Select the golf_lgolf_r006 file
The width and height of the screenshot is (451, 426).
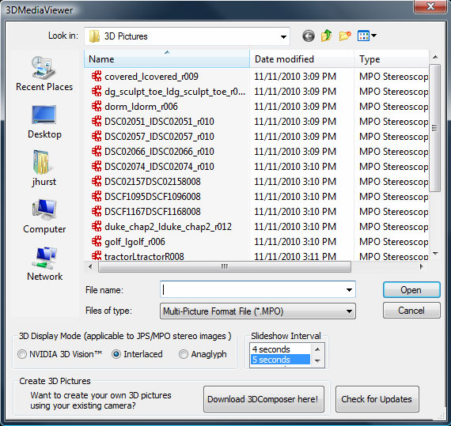pyautogui.click(x=135, y=242)
